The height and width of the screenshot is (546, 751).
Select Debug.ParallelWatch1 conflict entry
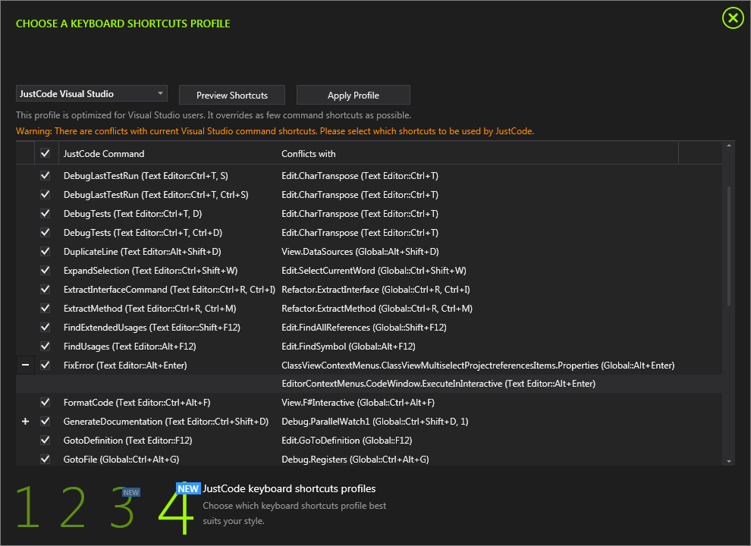click(375, 422)
